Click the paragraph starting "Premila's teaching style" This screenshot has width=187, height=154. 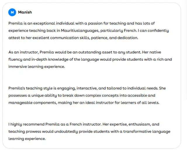pos(87,96)
